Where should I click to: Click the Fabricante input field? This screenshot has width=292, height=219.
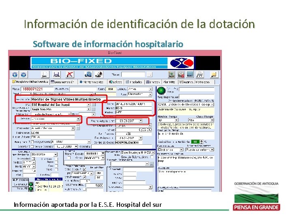pos(53,133)
